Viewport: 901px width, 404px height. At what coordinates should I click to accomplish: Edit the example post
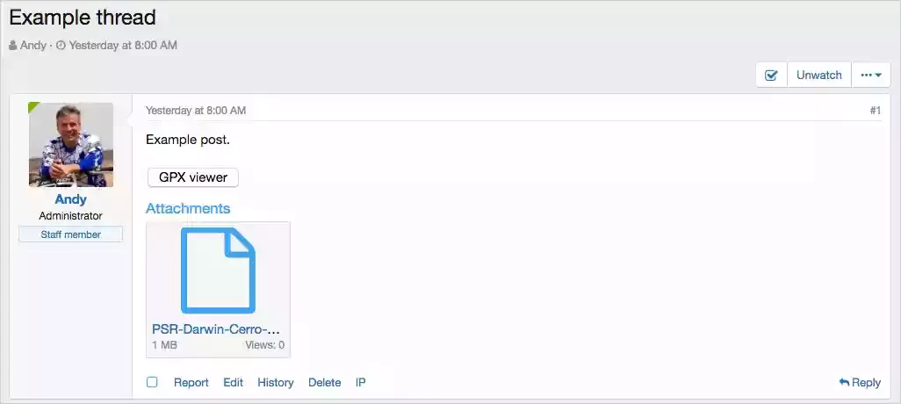pos(234,383)
